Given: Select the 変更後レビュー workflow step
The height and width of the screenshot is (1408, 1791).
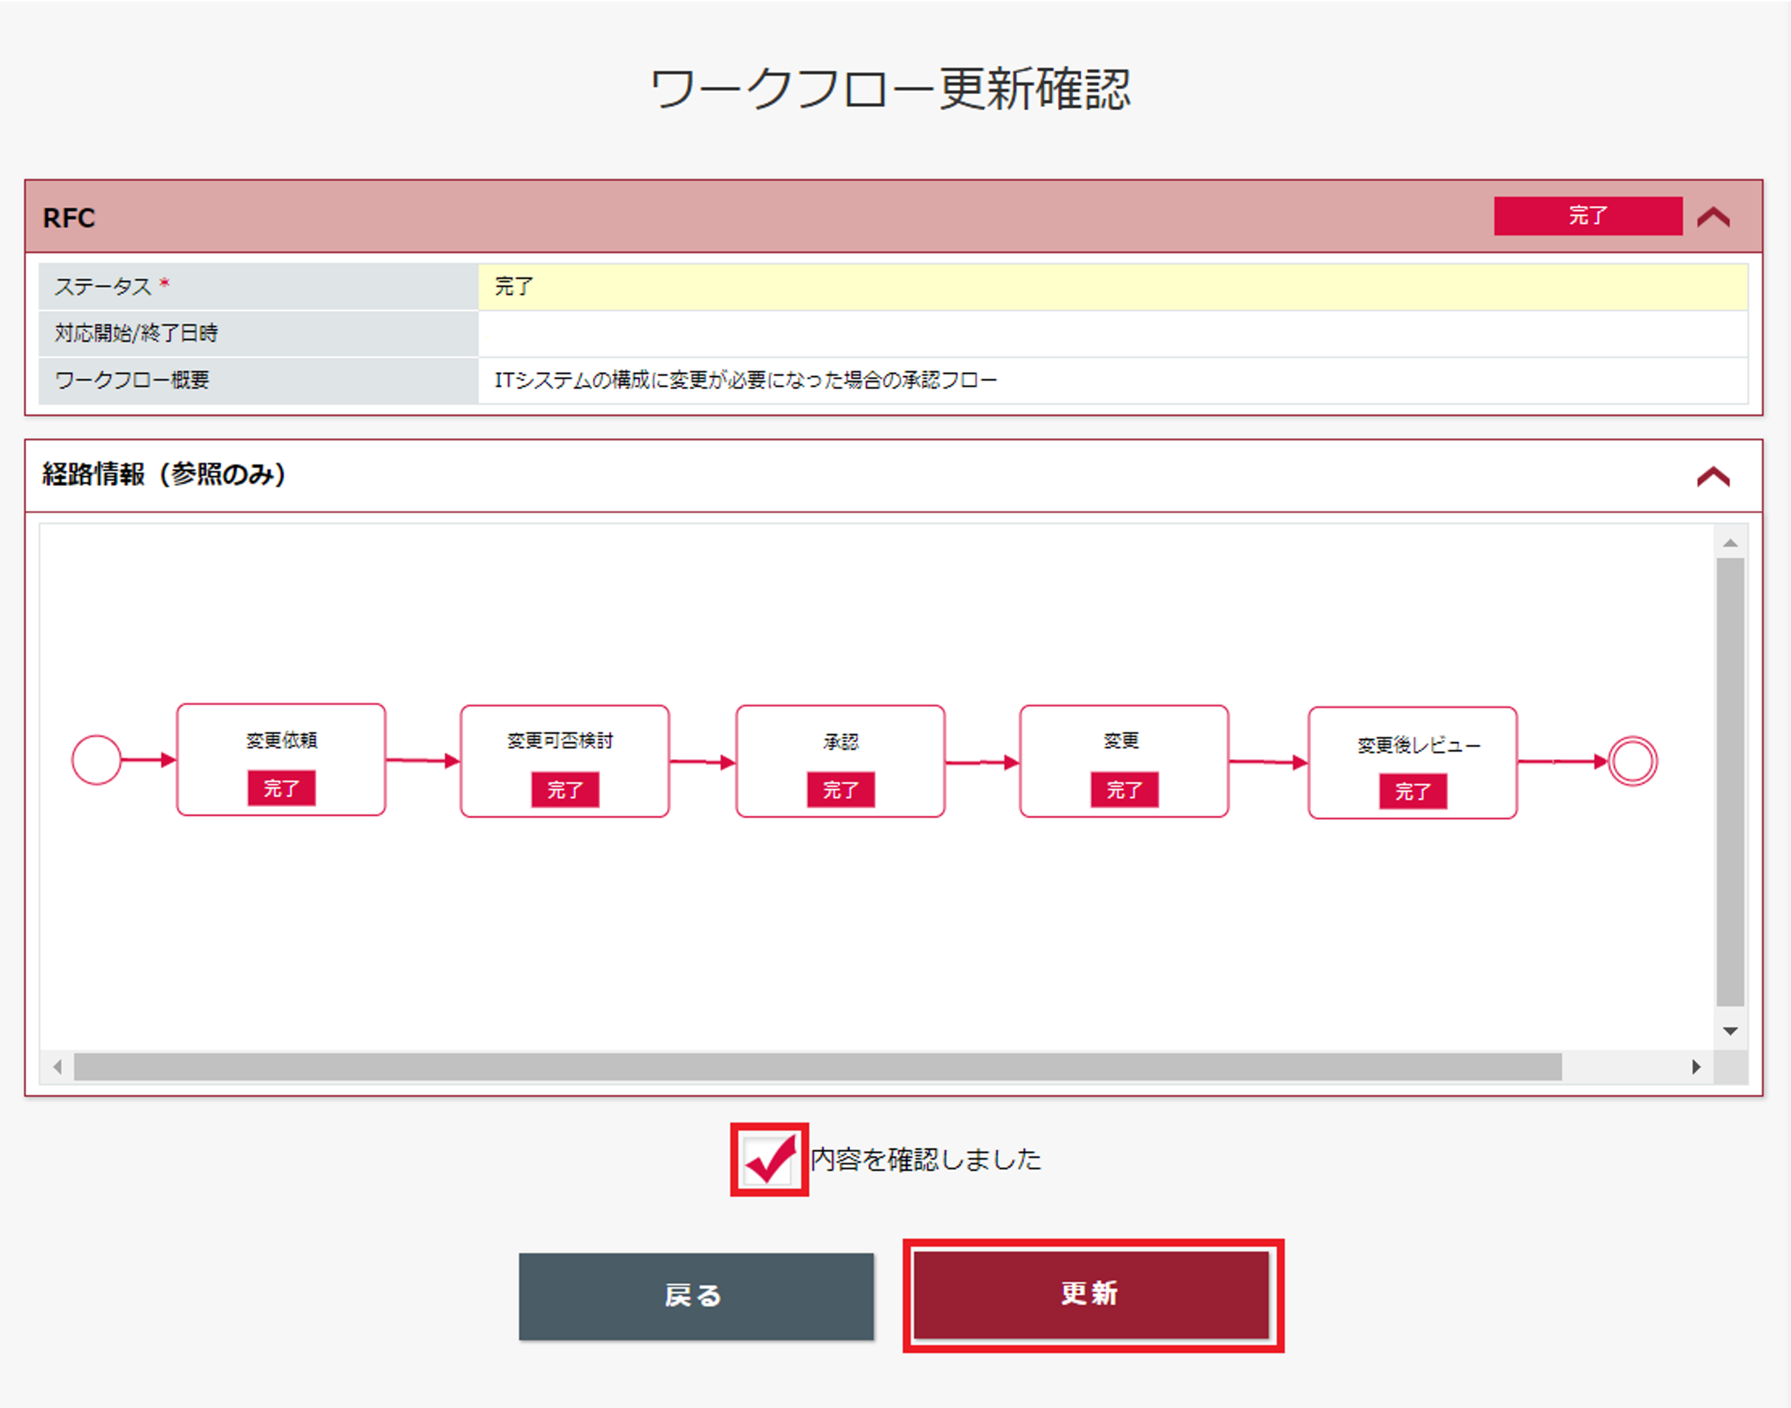Looking at the screenshot, I should click(1412, 762).
